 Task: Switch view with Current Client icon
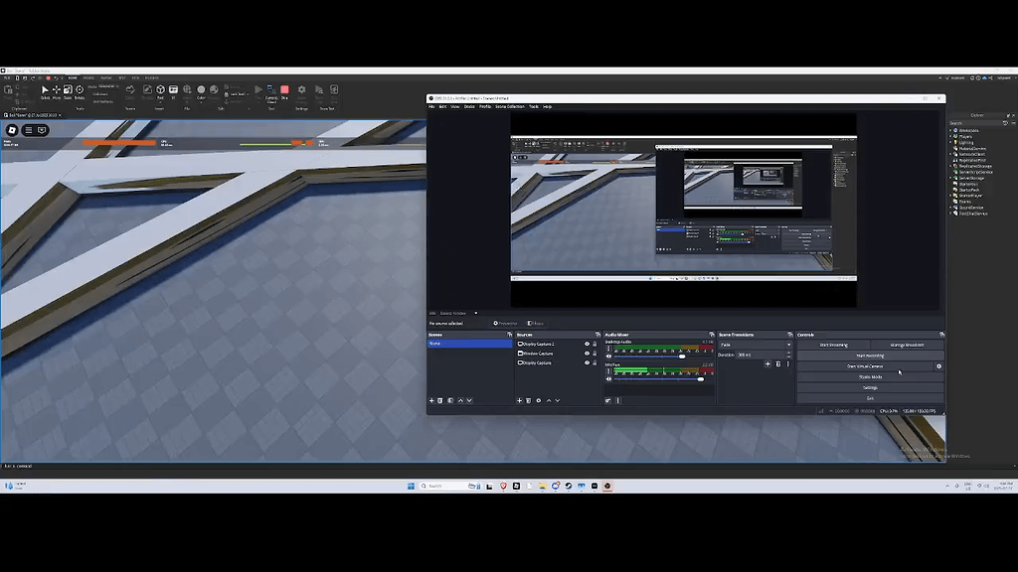coord(271,92)
